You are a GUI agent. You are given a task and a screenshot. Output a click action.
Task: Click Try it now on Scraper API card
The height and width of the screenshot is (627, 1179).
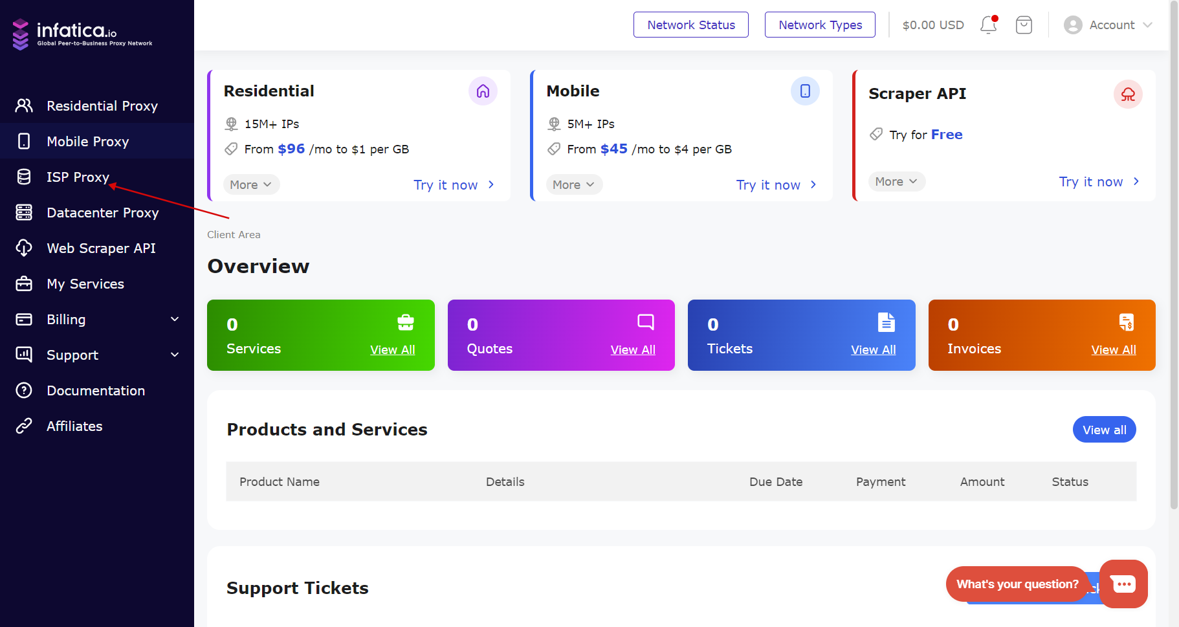click(1099, 182)
